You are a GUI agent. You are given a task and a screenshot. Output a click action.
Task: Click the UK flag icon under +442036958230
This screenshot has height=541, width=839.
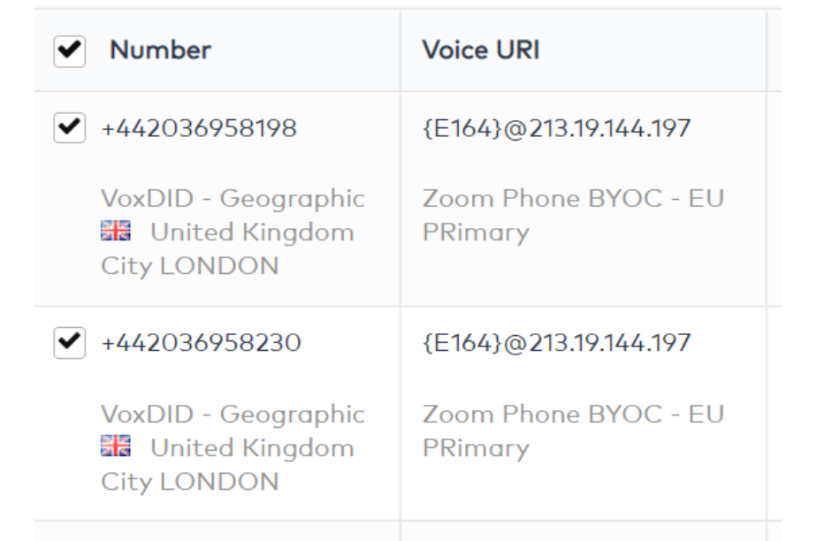coord(116,448)
